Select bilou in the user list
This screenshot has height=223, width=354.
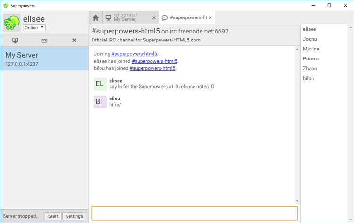tap(308, 78)
